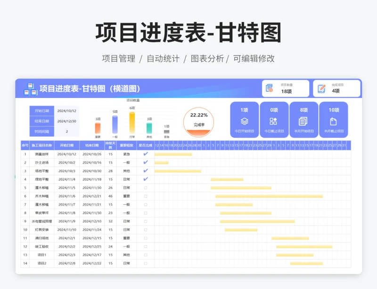Uncheck the completed checkmark for the 场地平整 row
377x289 pixels.
pyautogui.click(x=146, y=171)
